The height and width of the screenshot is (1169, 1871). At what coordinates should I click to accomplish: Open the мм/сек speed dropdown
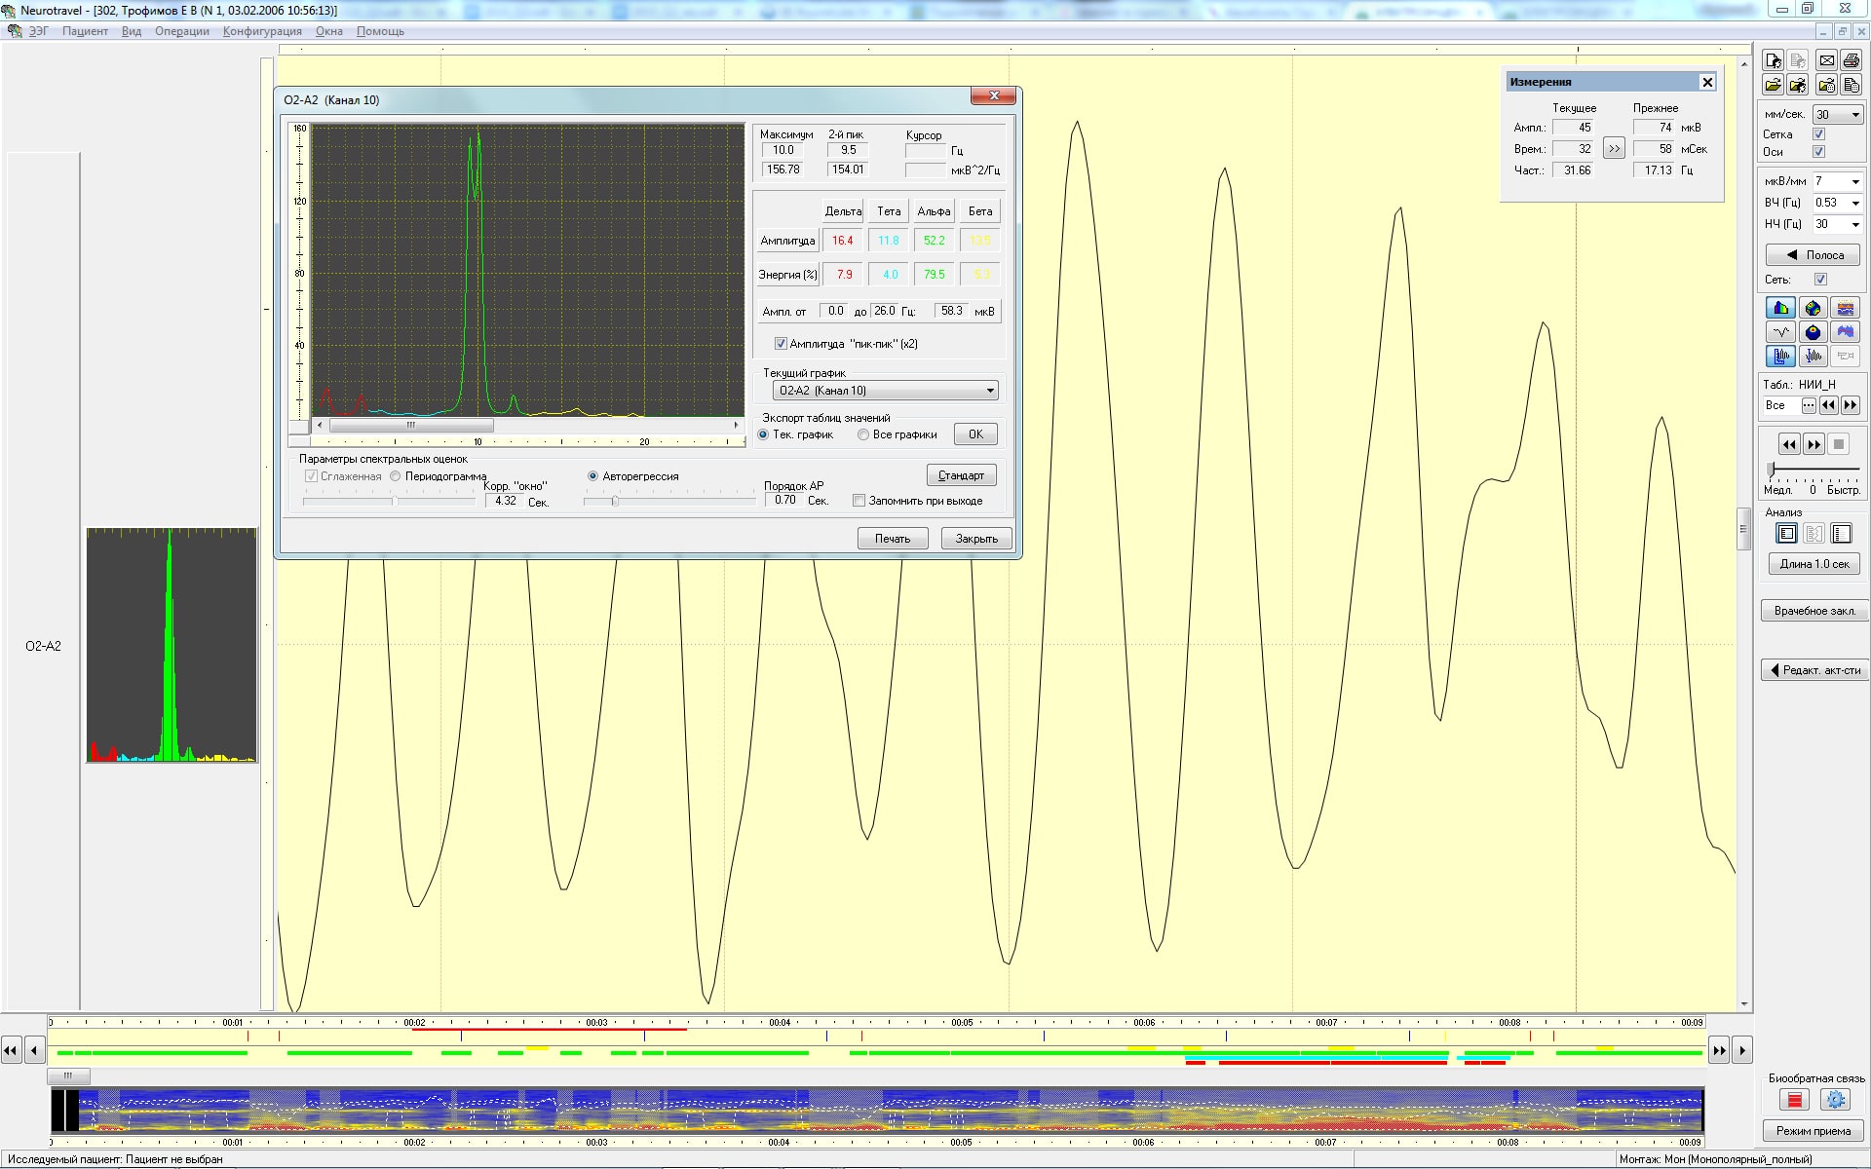[1854, 115]
